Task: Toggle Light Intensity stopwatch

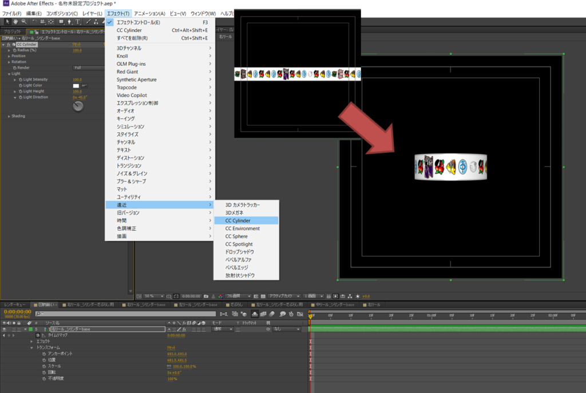Action: point(21,80)
